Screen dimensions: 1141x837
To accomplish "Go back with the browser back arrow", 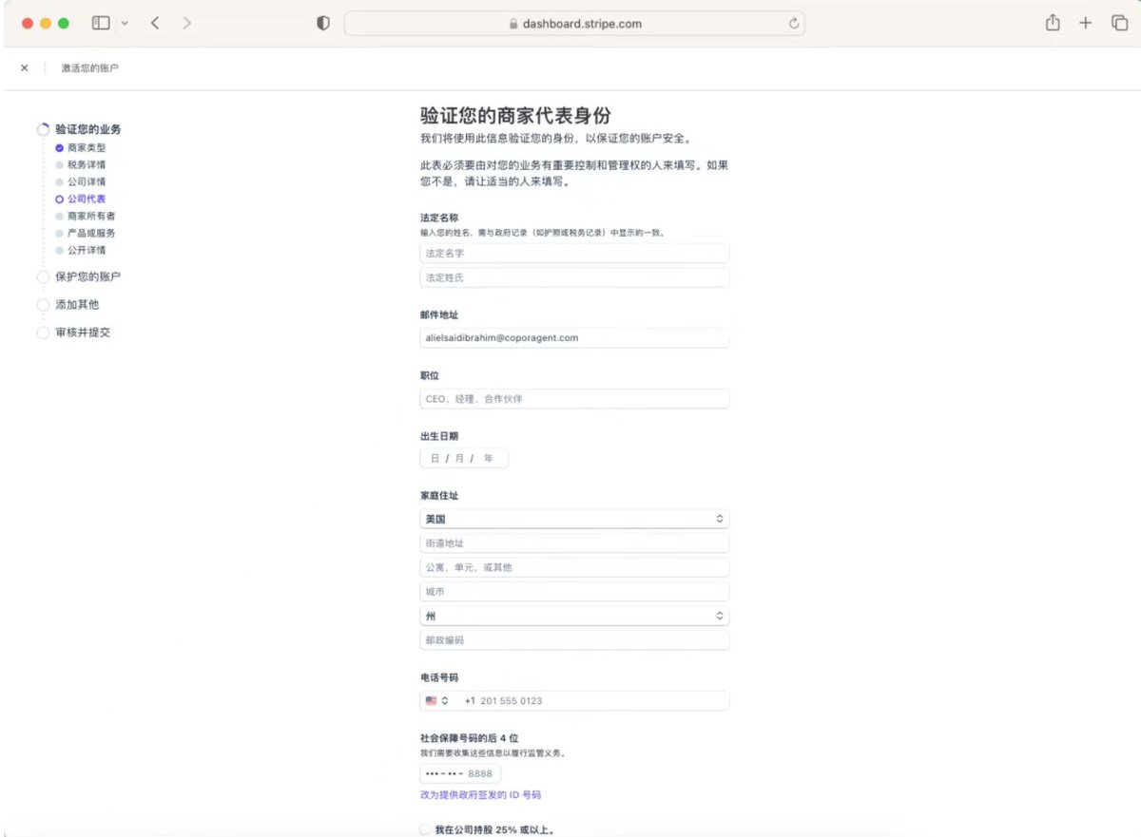I will tap(155, 24).
